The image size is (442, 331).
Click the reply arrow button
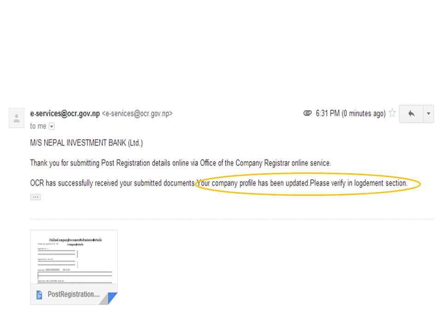pos(411,114)
